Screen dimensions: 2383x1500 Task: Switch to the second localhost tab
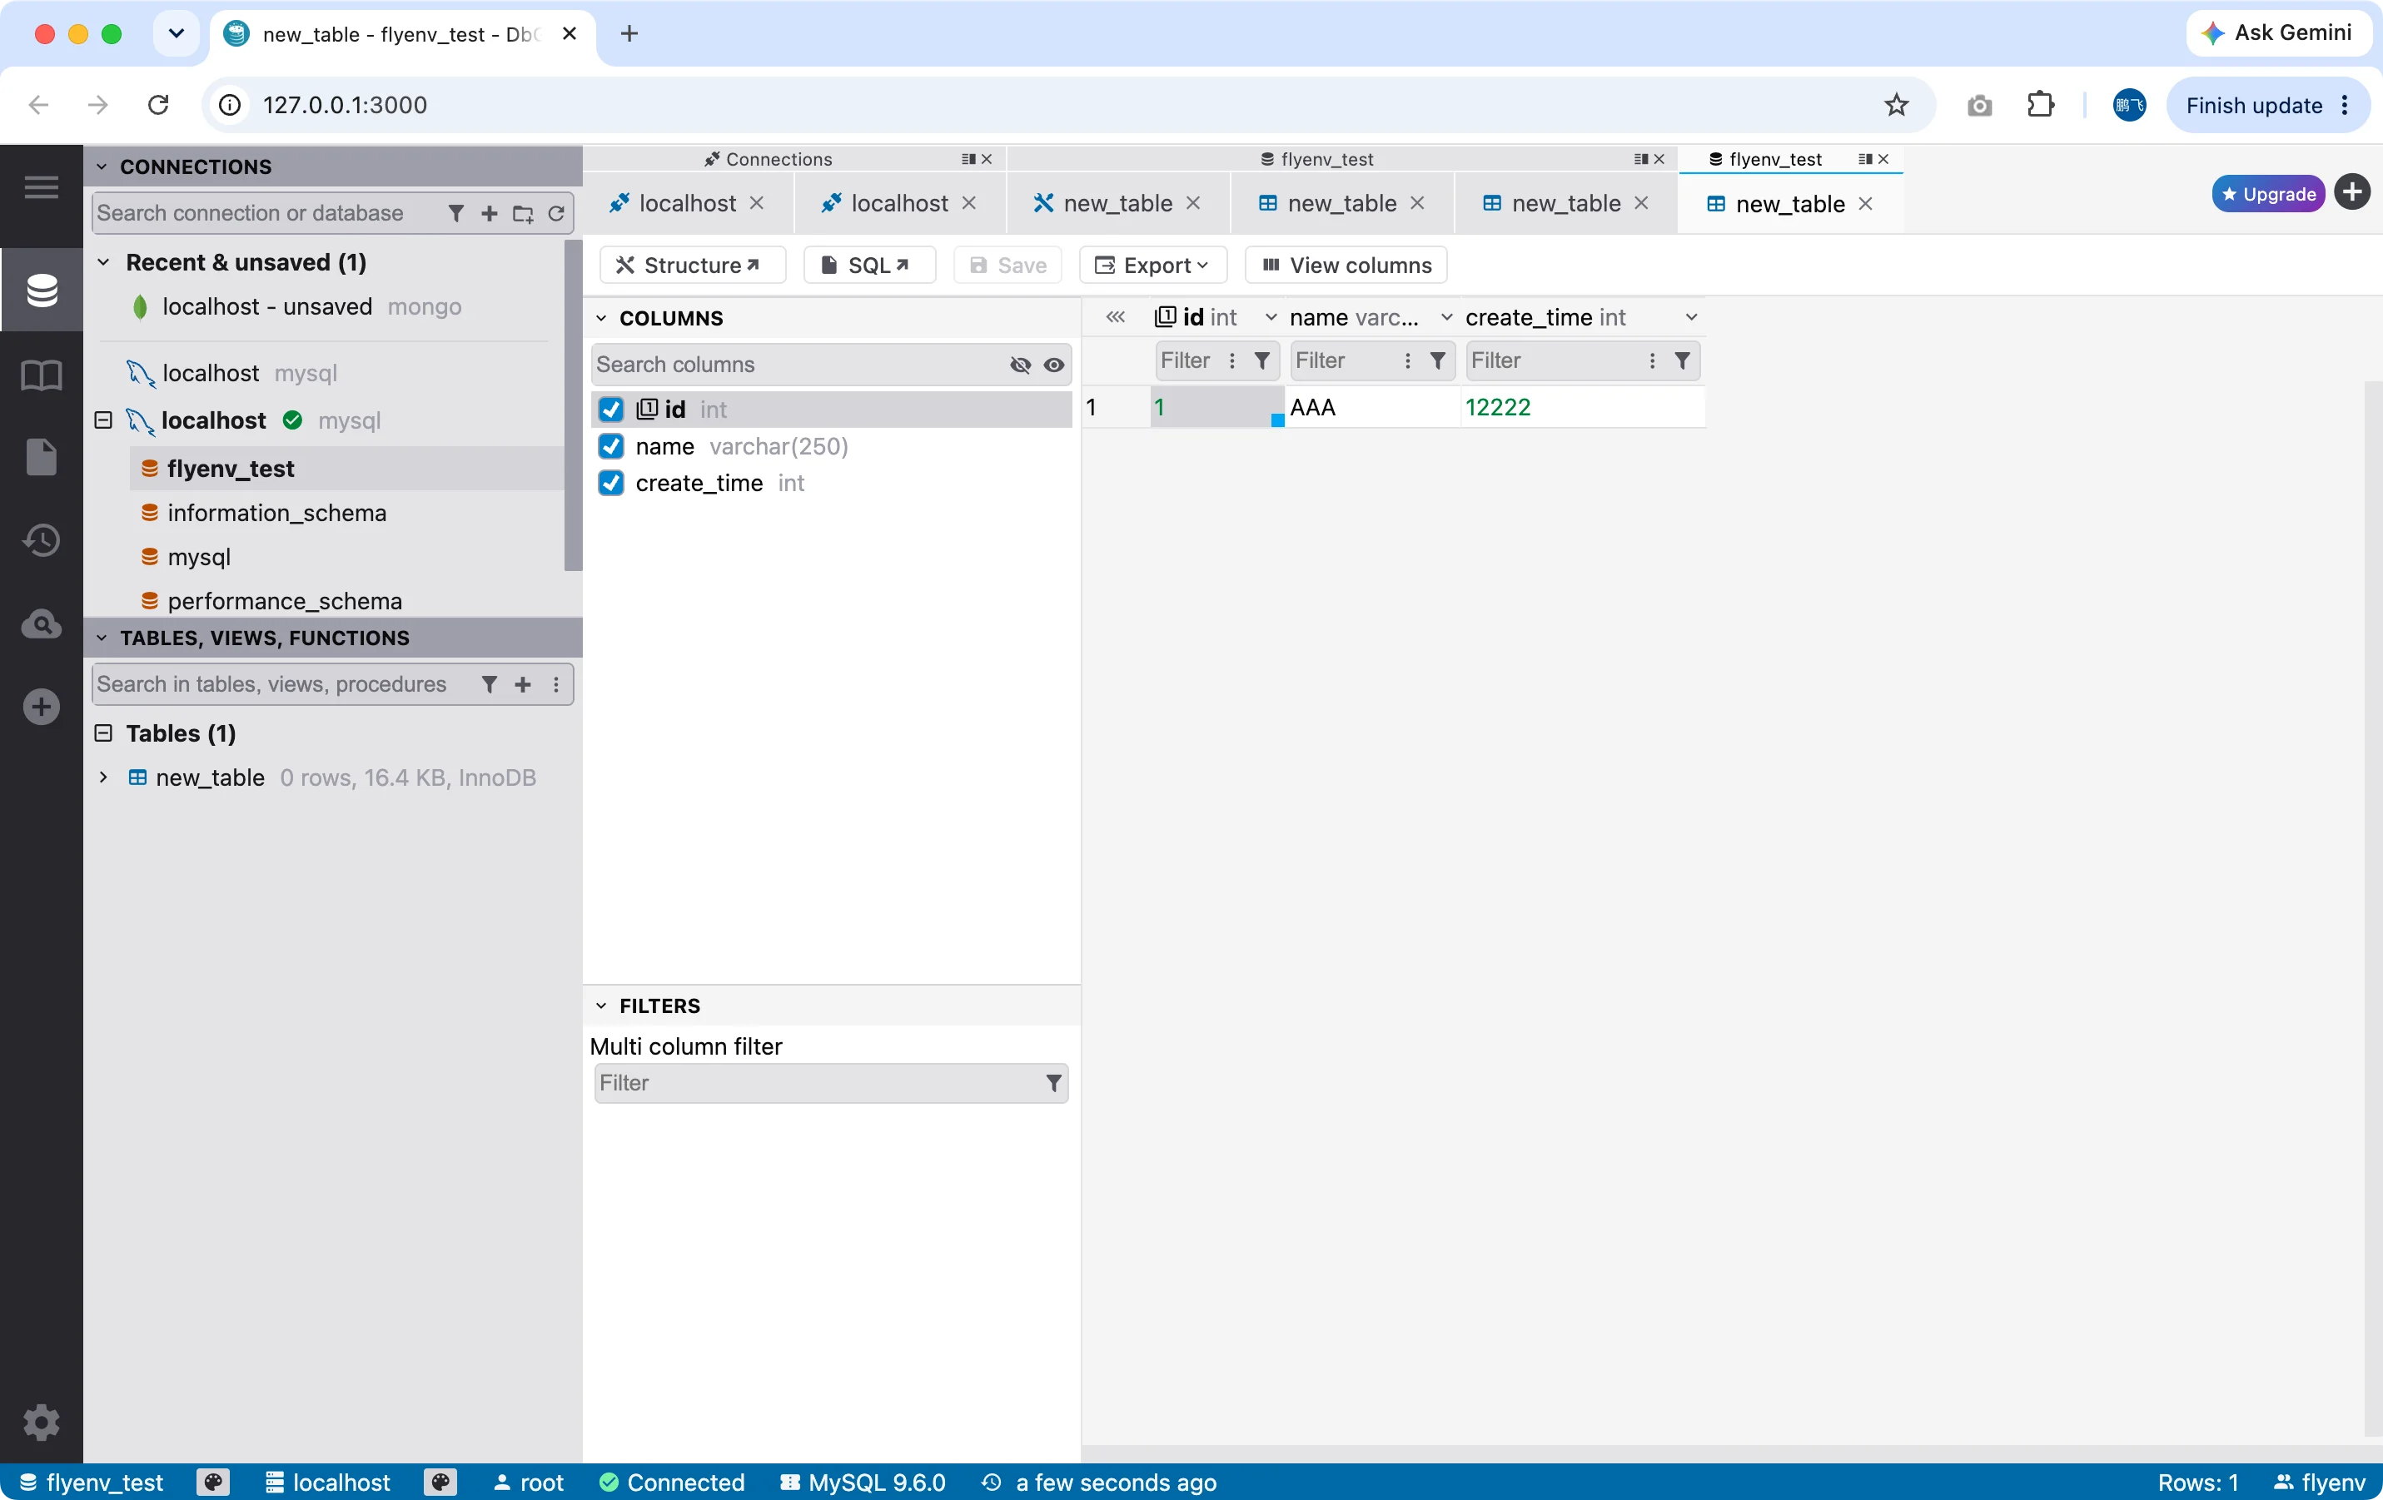pyautogui.click(x=899, y=203)
